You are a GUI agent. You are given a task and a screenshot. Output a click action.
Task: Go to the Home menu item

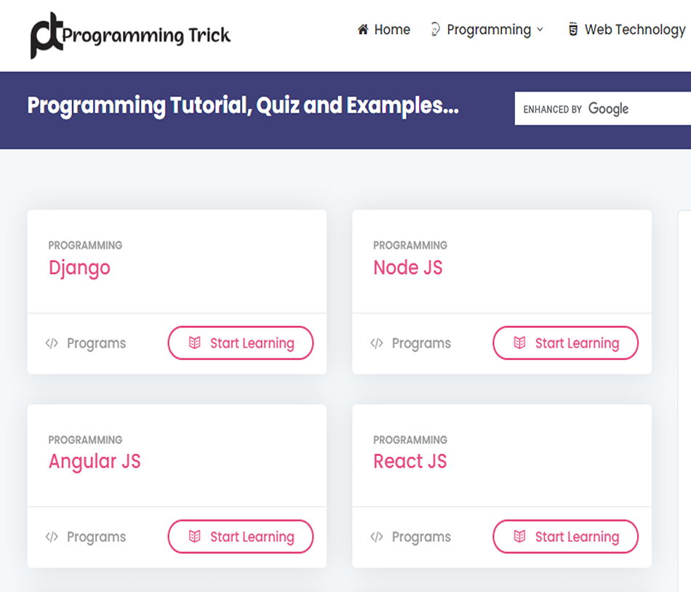coord(392,30)
